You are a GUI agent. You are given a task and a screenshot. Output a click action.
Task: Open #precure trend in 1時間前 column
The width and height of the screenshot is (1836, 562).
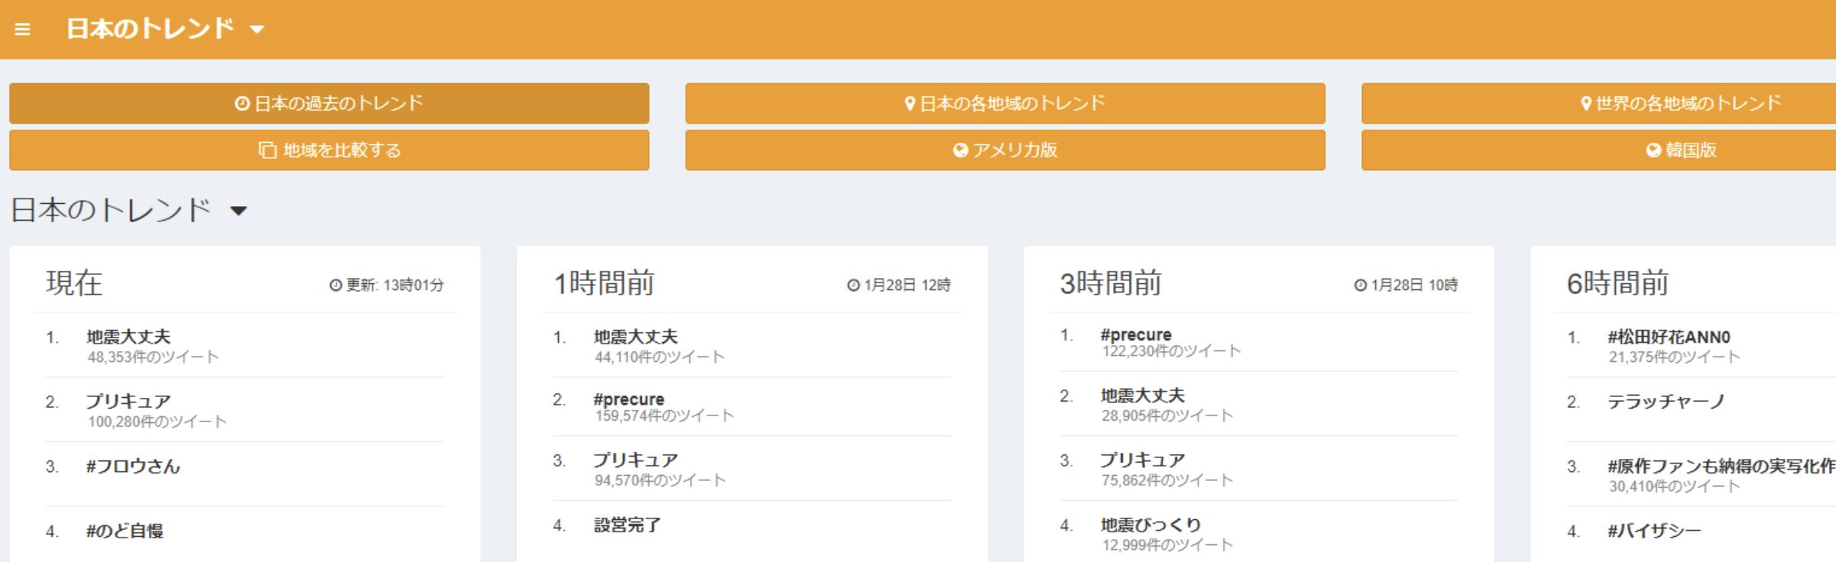629,399
